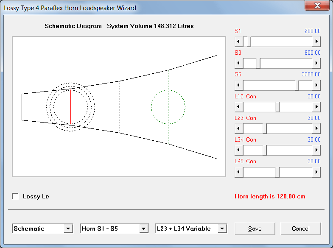Click the right arrow of the S5 slider
Viewport: 333px width, 248px height.
pyautogui.click(x=316, y=85)
